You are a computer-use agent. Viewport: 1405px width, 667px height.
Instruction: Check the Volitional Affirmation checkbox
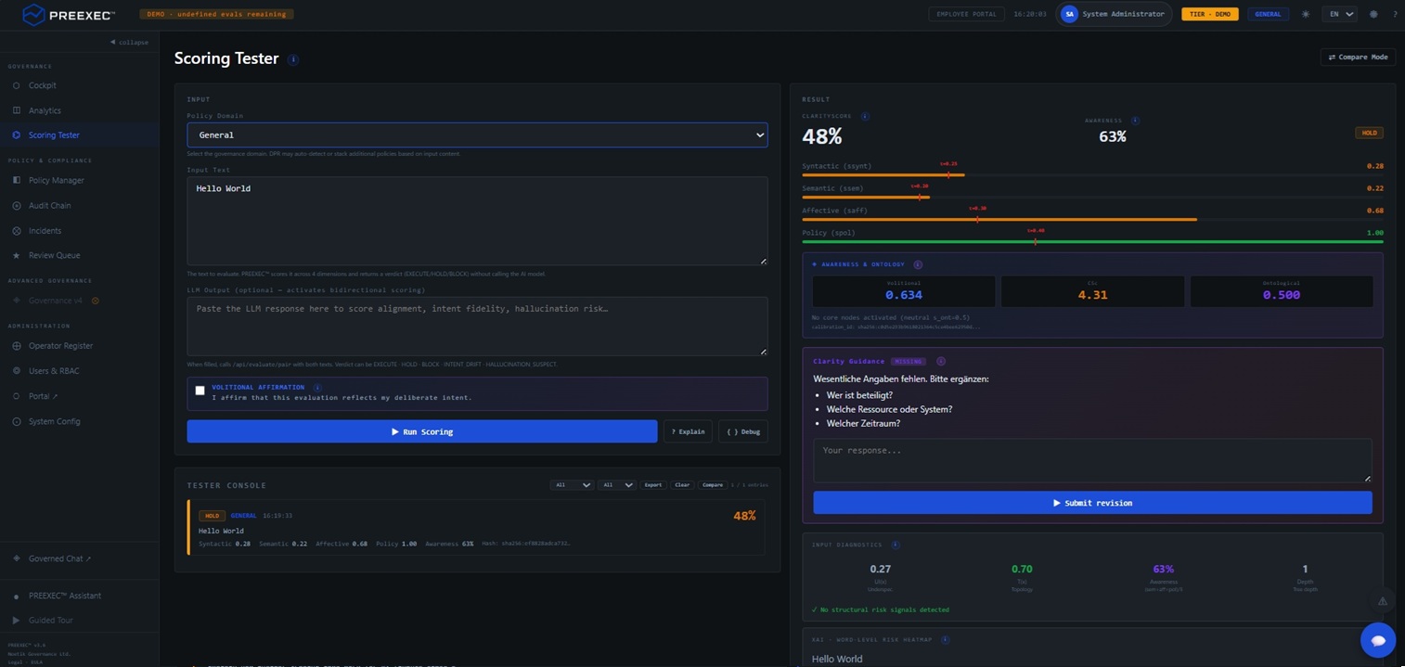coord(200,391)
